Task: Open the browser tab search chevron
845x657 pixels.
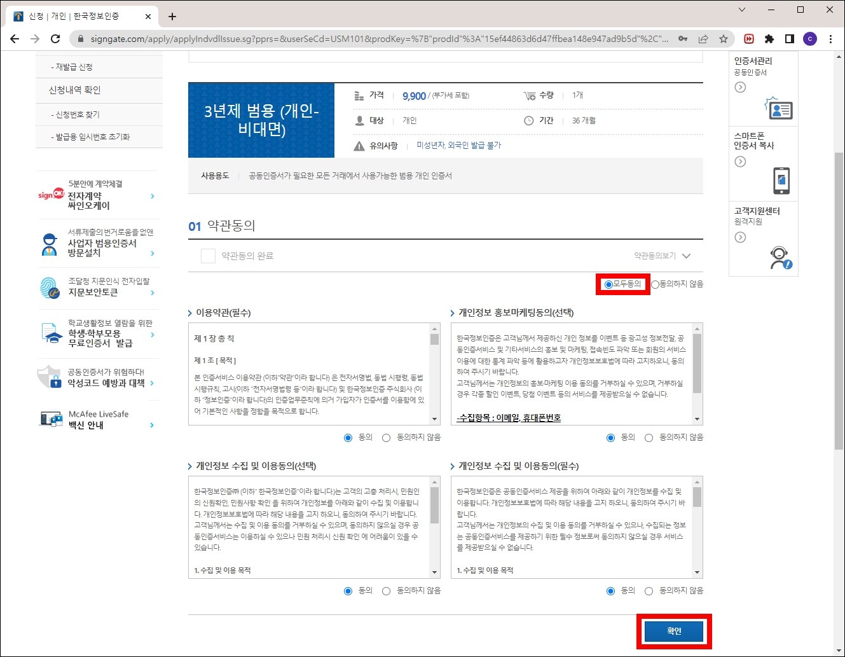Action: pos(742,11)
